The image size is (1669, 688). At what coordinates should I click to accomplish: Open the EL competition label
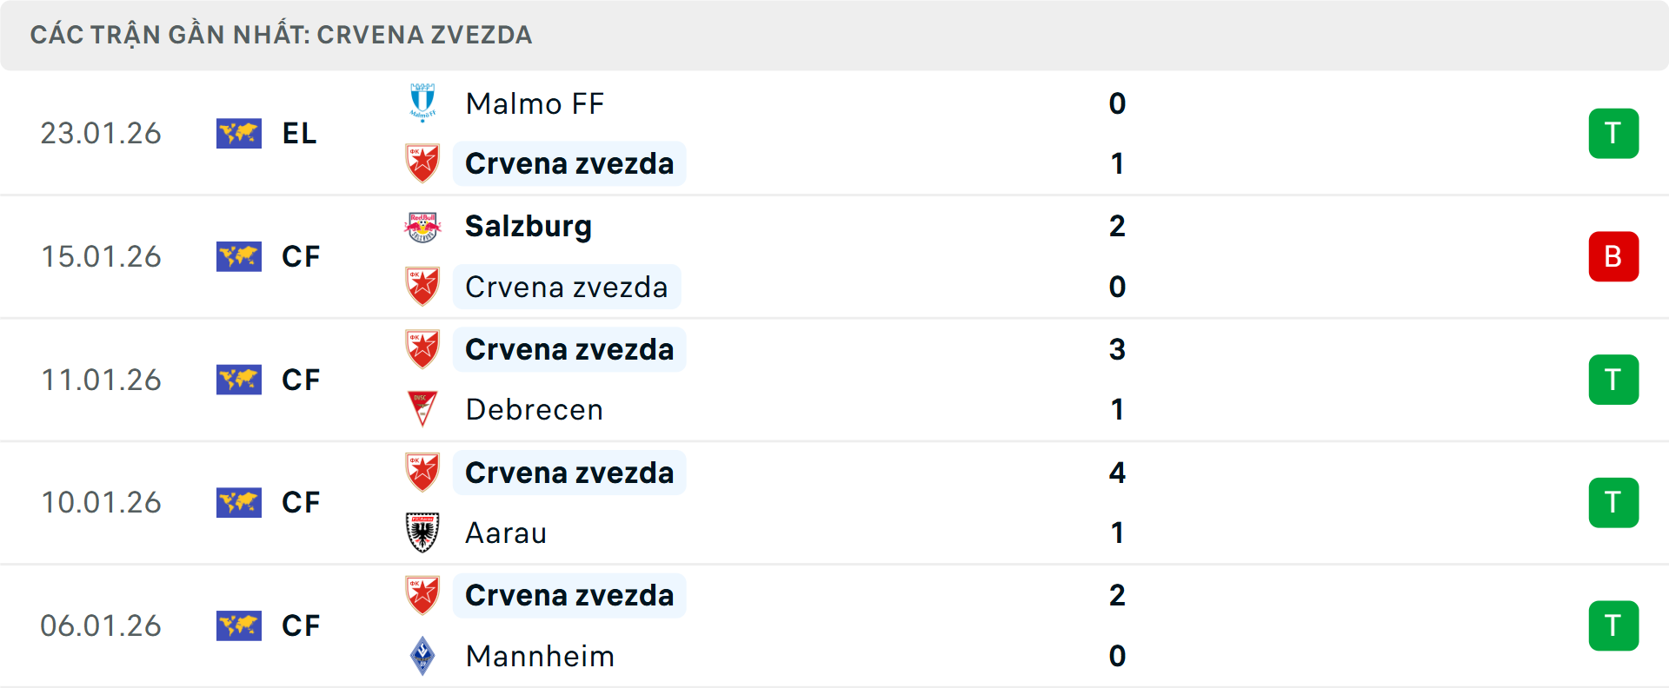(299, 134)
